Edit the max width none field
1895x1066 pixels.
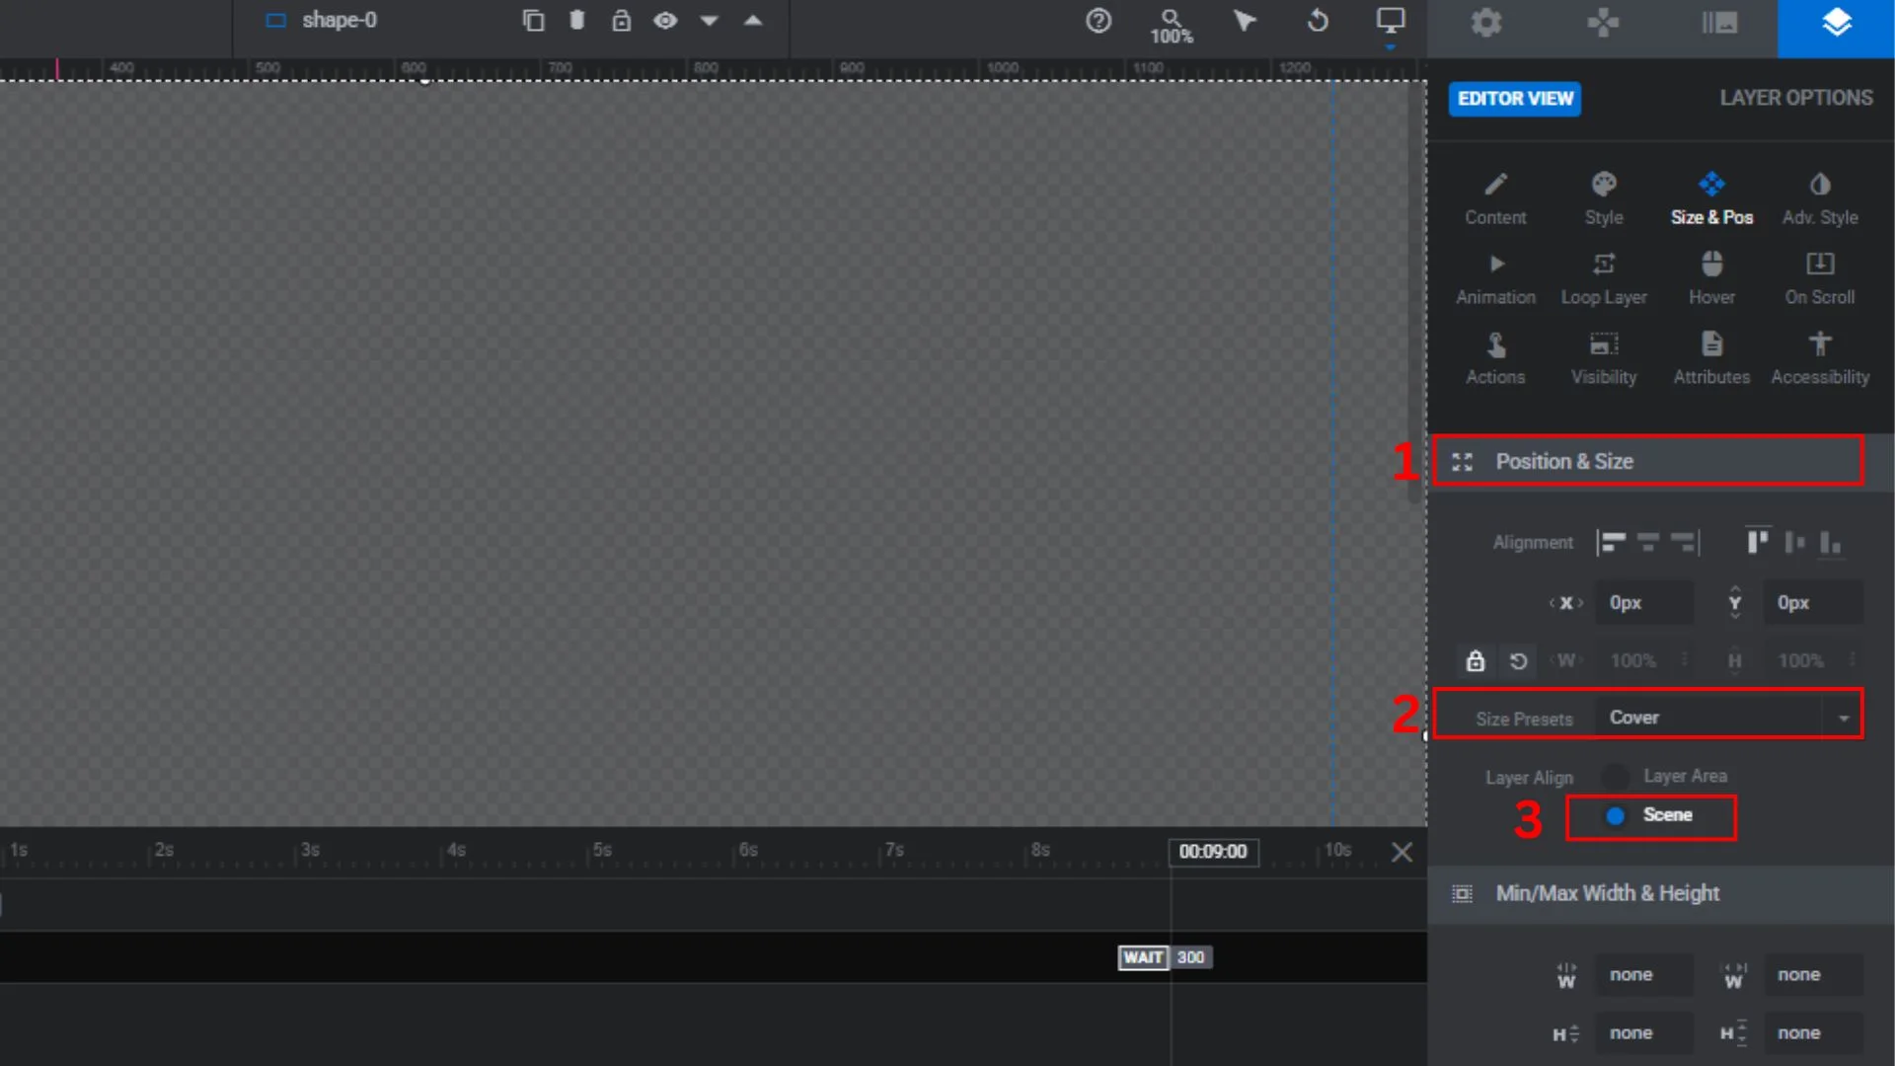(1814, 975)
